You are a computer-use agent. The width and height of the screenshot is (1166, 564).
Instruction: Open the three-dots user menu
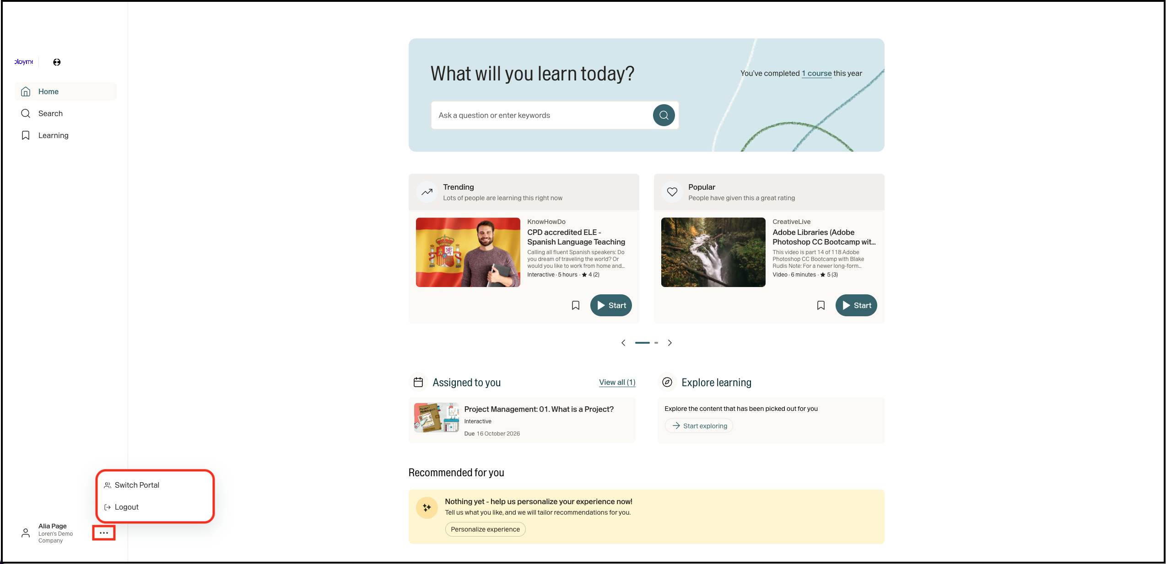pos(104,533)
